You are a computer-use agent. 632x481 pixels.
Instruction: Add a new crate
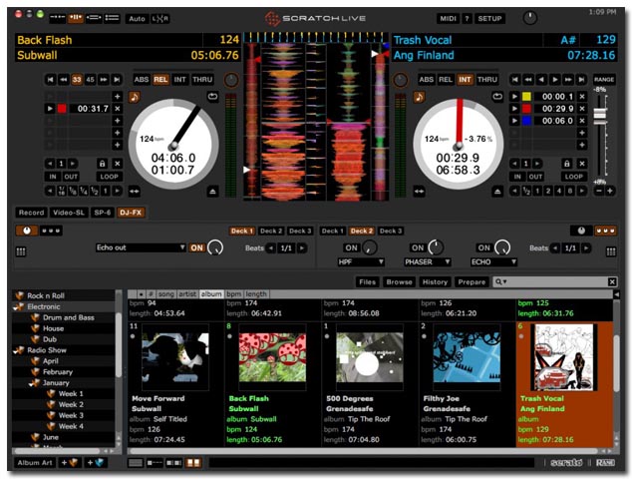tap(69, 463)
